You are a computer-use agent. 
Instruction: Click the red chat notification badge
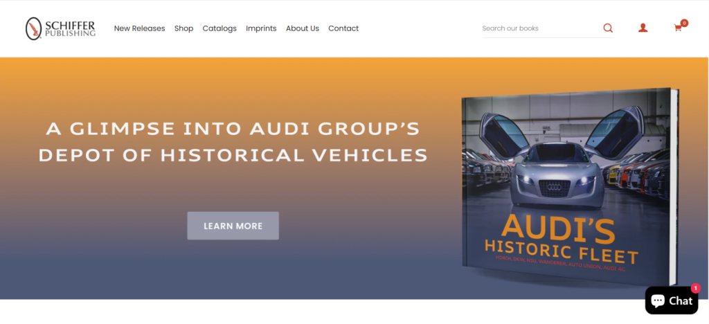tap(695, 288)
